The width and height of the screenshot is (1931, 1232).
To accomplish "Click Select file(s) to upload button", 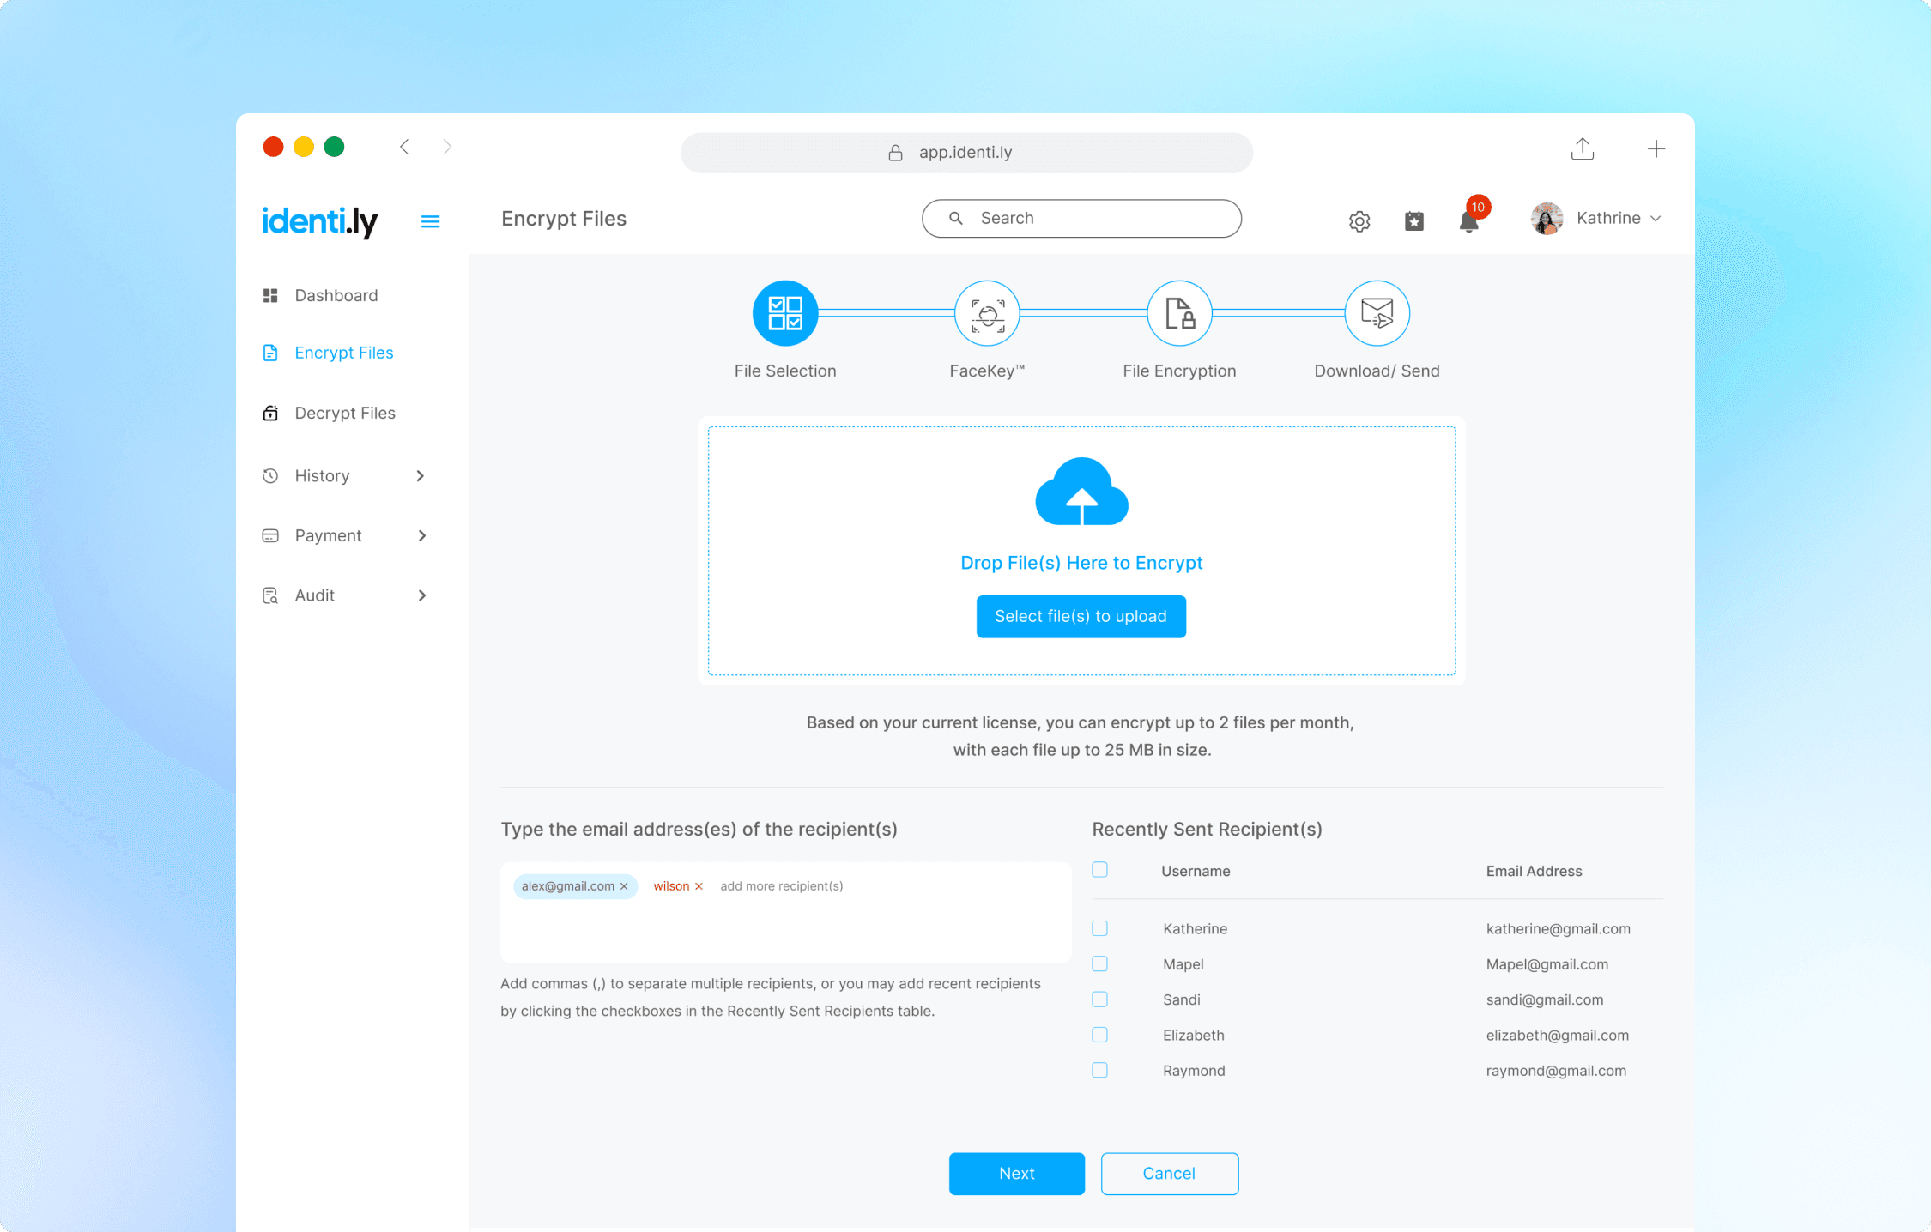I will (1081, 616).
